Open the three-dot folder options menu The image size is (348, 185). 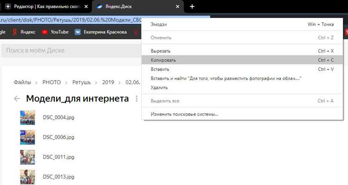(x=137, y=99)
